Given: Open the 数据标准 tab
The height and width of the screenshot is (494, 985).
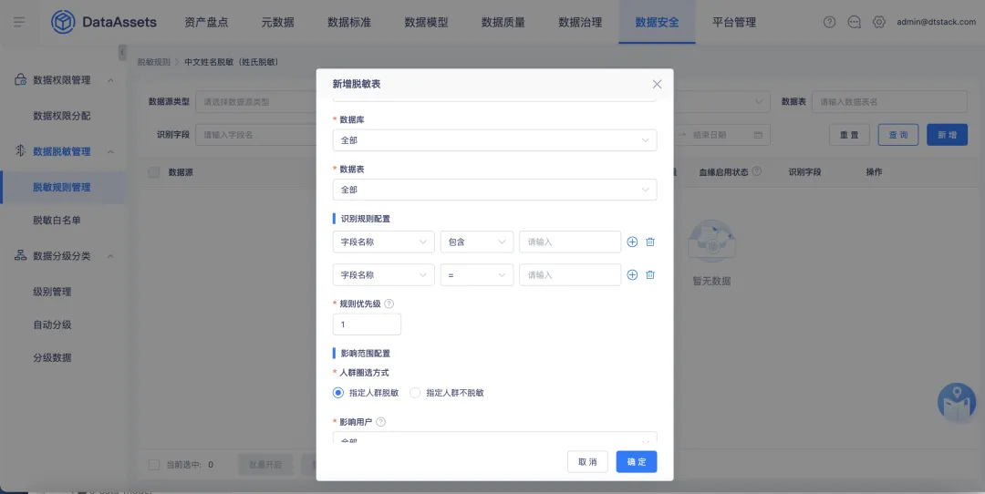Looking at the screenshot, I should pos(348,22).
